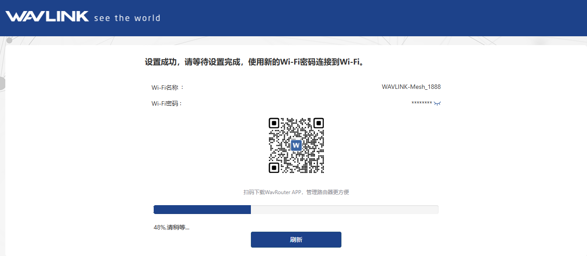The image size is (587, 256).
Task: Click the "see the world" tagline
Action: 127,18
